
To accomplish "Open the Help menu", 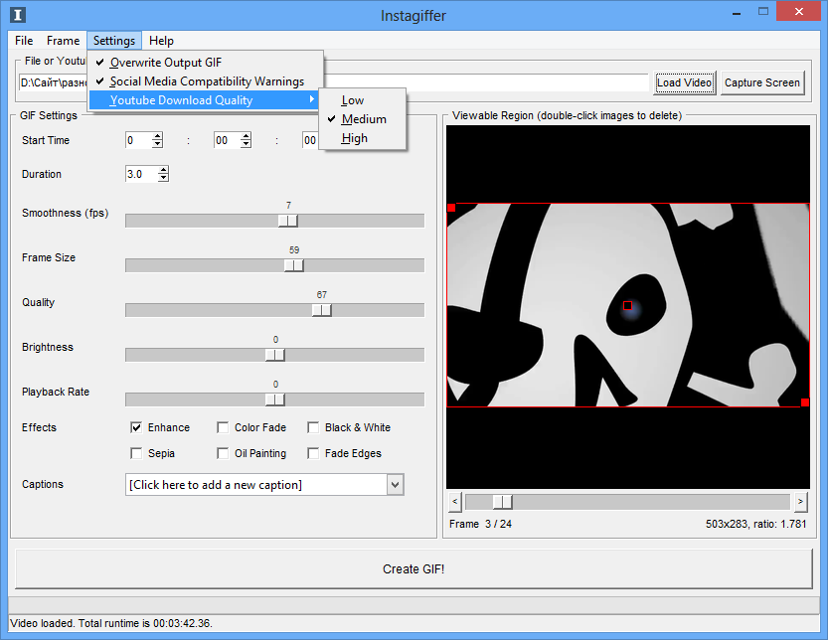I will pyautogui.click(x=161, y=41).
